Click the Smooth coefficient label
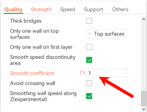This screenshot has height=112, width=147. pyautogui.click(x=32, y=73)
